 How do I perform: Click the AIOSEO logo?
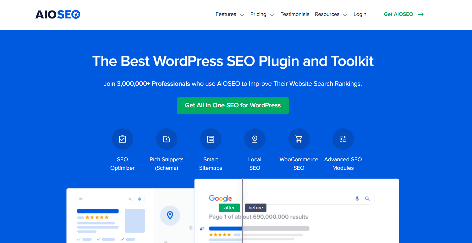click(x=58, y=14)
